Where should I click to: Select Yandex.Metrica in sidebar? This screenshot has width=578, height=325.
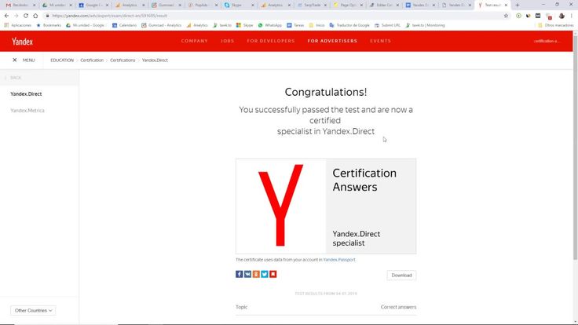pos(27,111)
